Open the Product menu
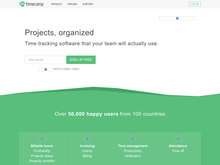220x165 pixels. coord(57,4)
